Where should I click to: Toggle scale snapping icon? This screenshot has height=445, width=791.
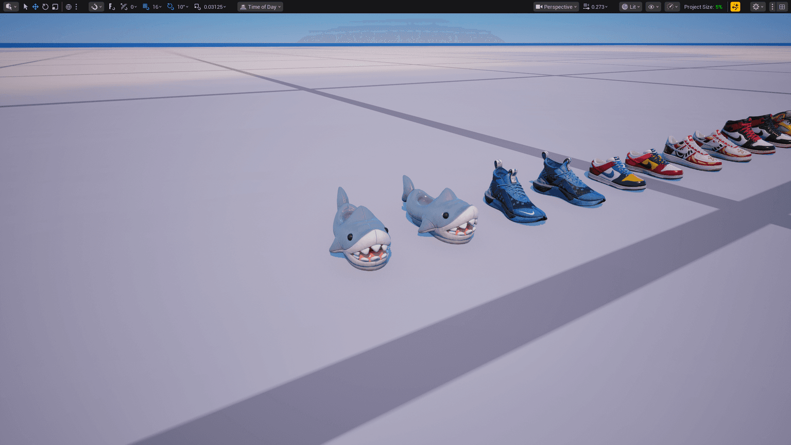tap(197, 7)
